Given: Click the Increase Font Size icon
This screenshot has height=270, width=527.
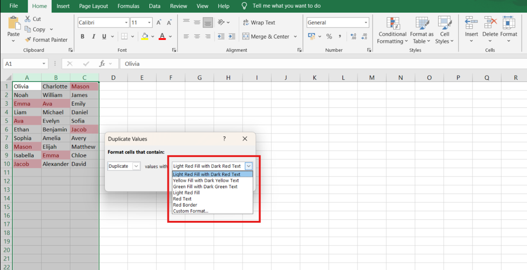Looking at the screenshot, I should click(159, 23).
